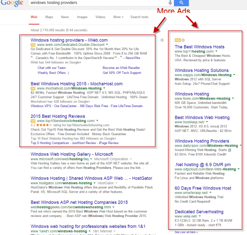Open the 1&1 Windows web hosting result
Image resolution: width=247 pixels, height=235 pixels.
click(88, 226)
